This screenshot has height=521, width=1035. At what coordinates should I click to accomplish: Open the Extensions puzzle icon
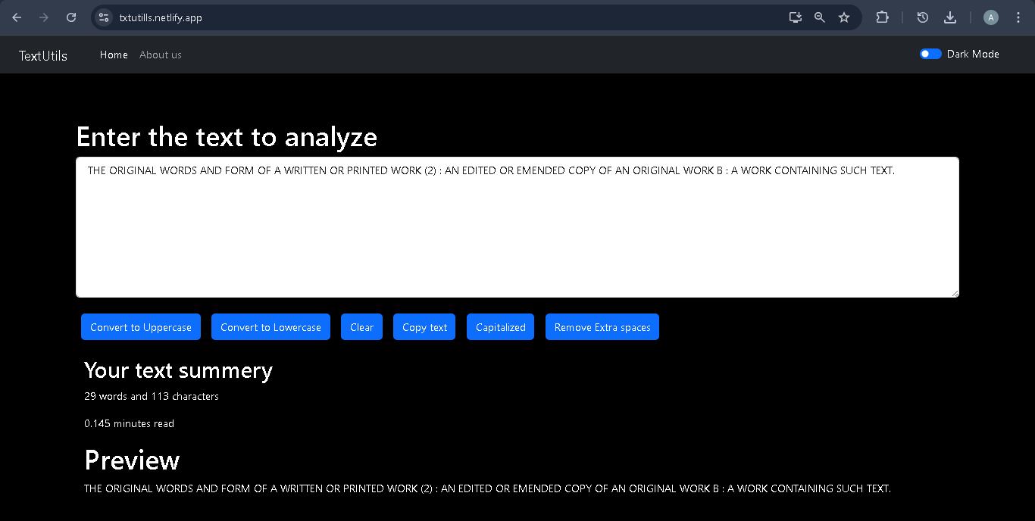click(x=882, y=17)
